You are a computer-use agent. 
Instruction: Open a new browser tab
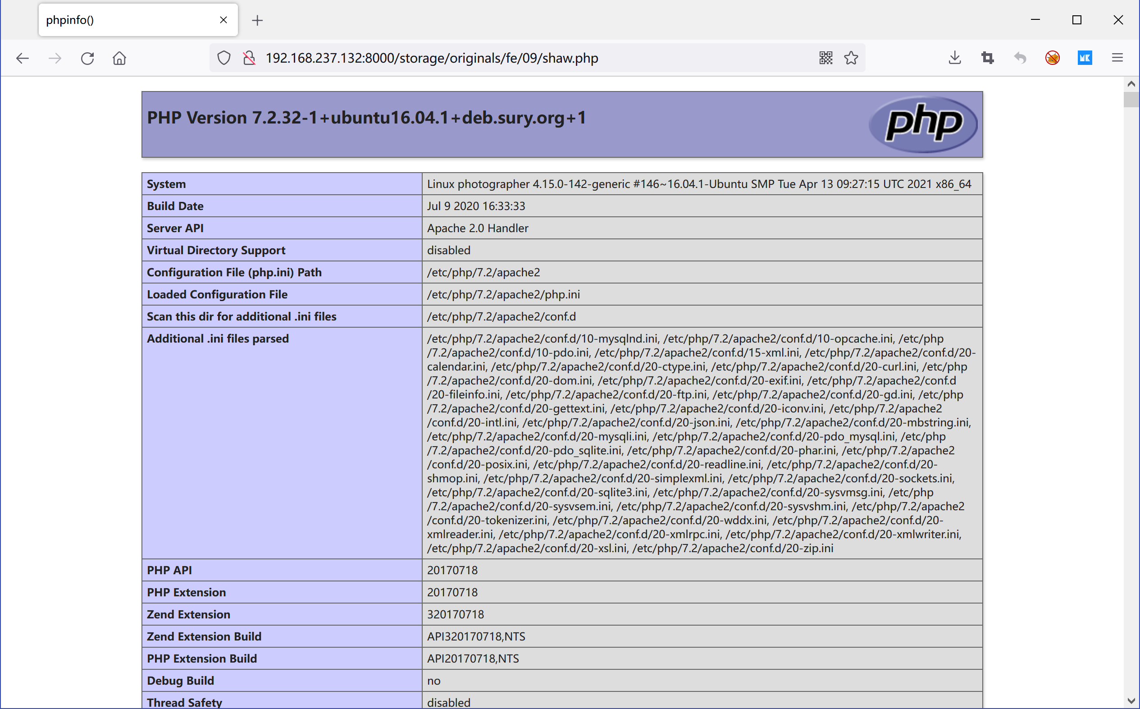point(257,20)
